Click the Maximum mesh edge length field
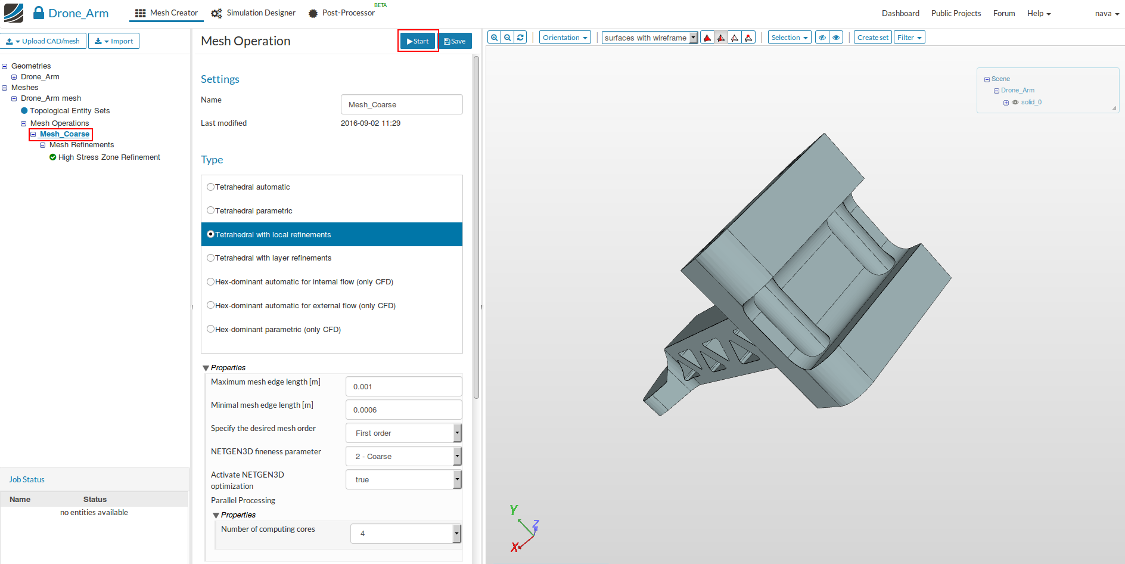Image resolution: width=1125 pixels, height=564 pixels. pyautogui.click(x=403, y=386)
